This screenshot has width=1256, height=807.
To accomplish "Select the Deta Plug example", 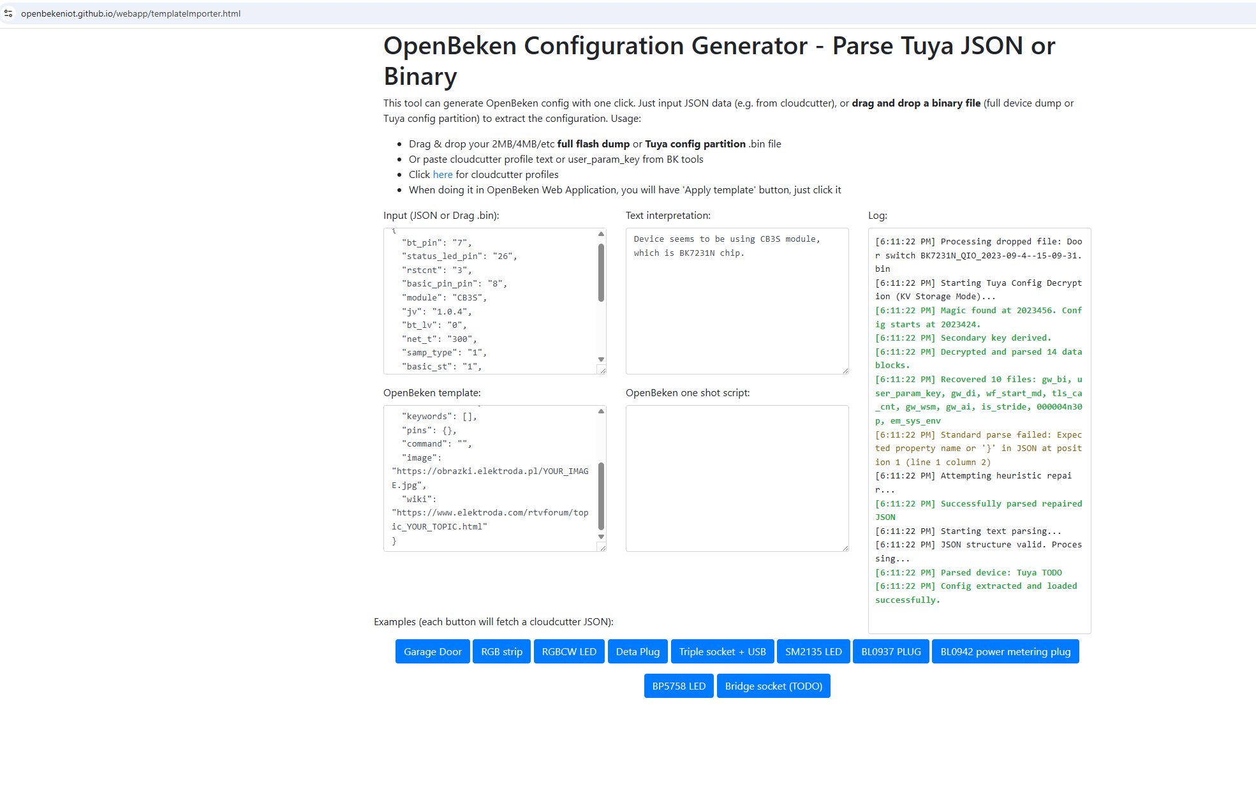I will pyautogui.click(x=637, y=651).
